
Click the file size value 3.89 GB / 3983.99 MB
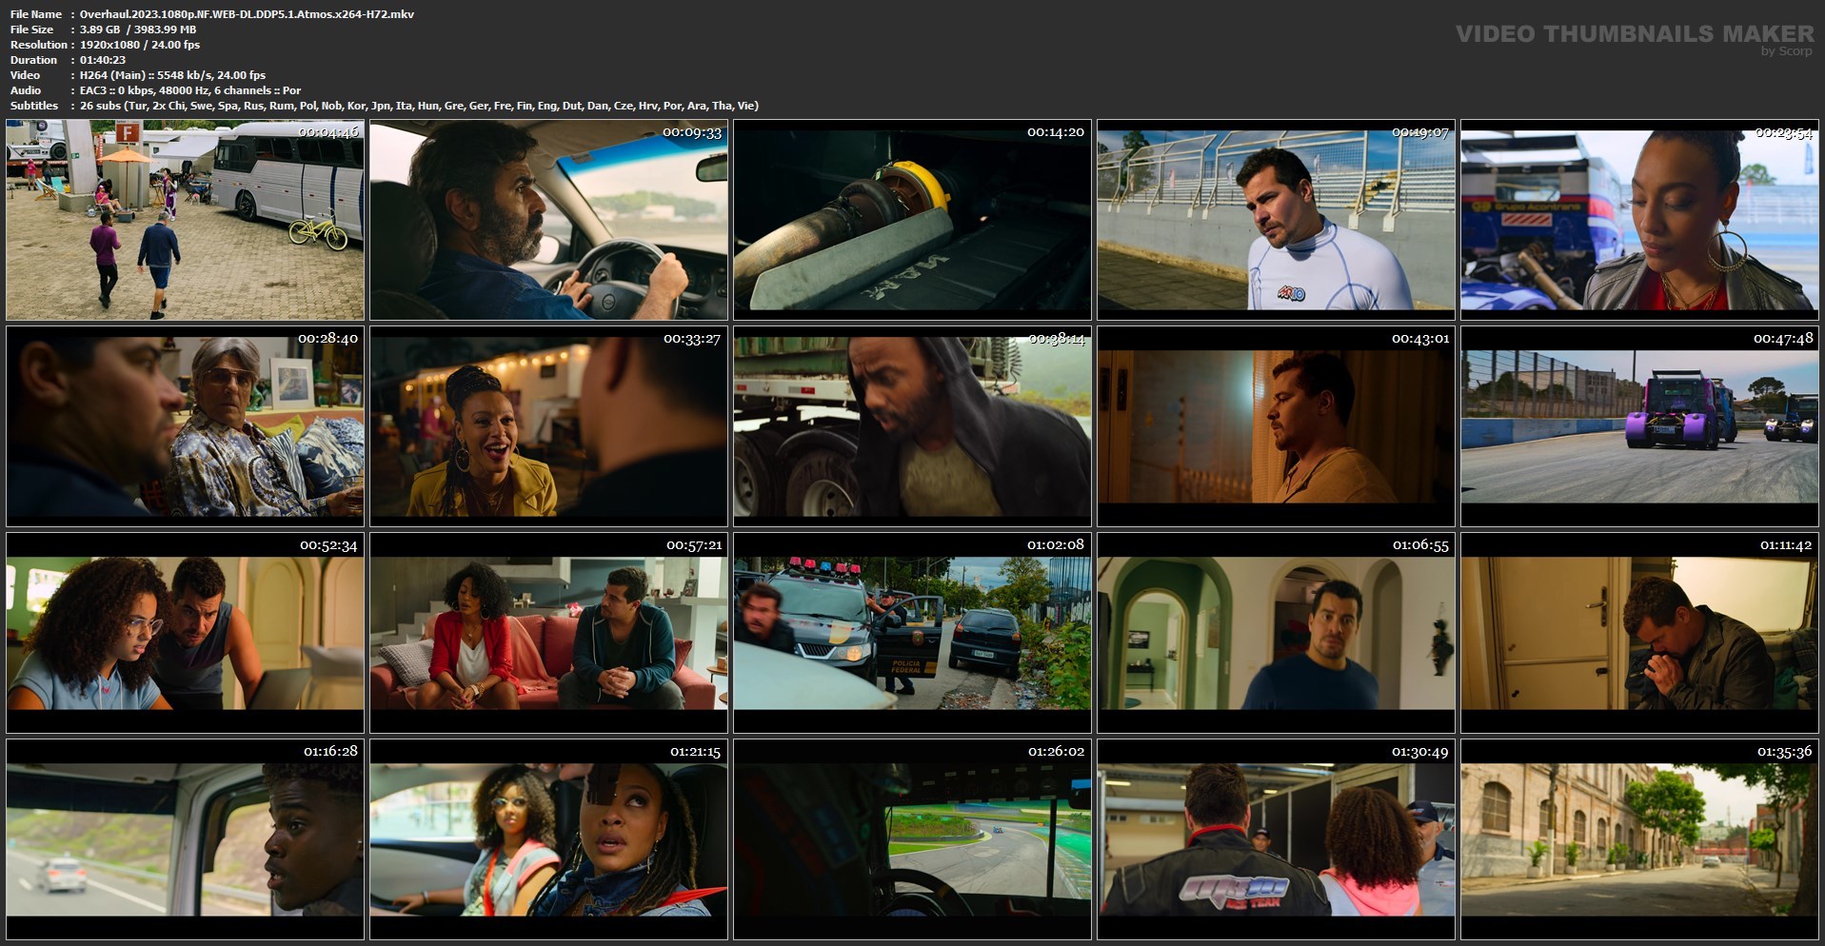click(x=138, y=30)
